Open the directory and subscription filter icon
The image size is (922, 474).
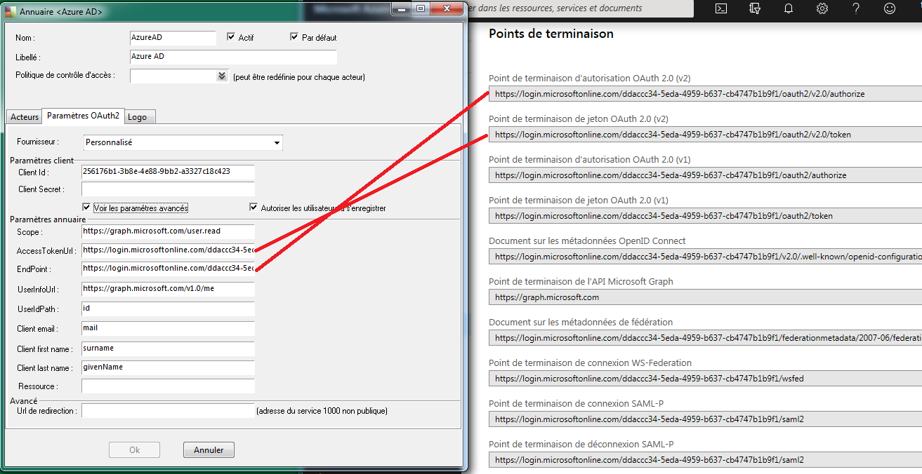(755, 8)
